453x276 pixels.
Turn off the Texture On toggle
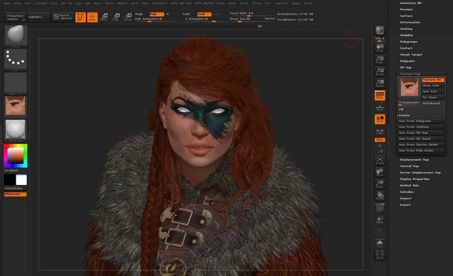click(433, 80)
